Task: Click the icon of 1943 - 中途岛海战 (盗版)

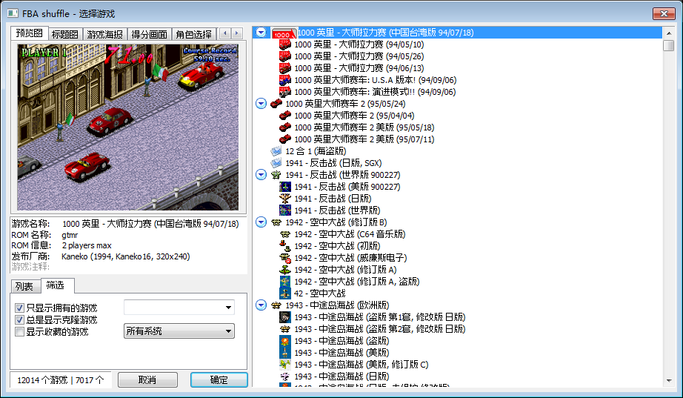Action: click(x=285, y=340)
